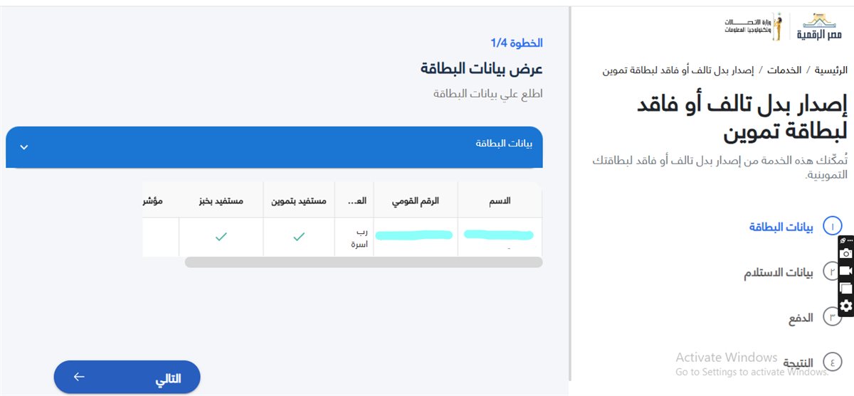Click the step 1 circle indicator
Screen dimensions: 854x396
point(832,227)
